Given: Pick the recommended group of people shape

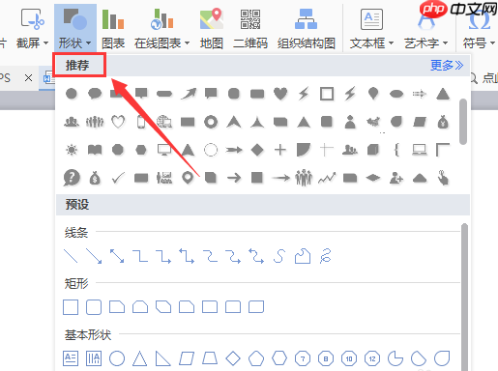Looking at the screenshot, I should click(x=304, y=178).
